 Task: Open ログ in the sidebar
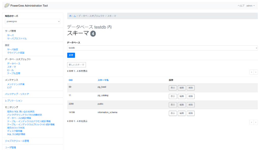(x=9, y=87)
